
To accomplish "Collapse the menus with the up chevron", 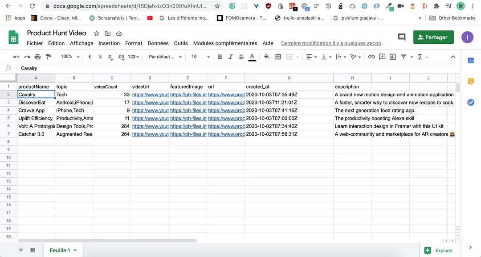I will tap(453, 57).
